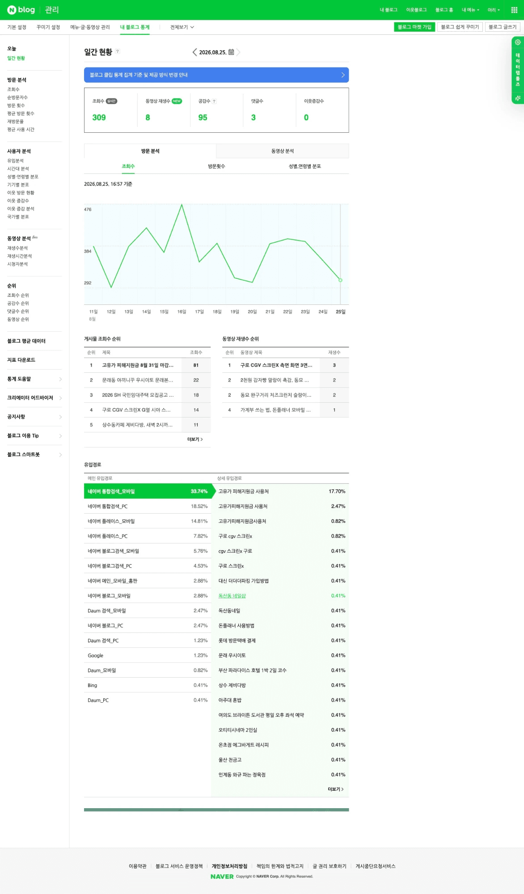Select 성별,연령별 분포 sub-tab
The image size is (524, 894).
tap(305, 166)
